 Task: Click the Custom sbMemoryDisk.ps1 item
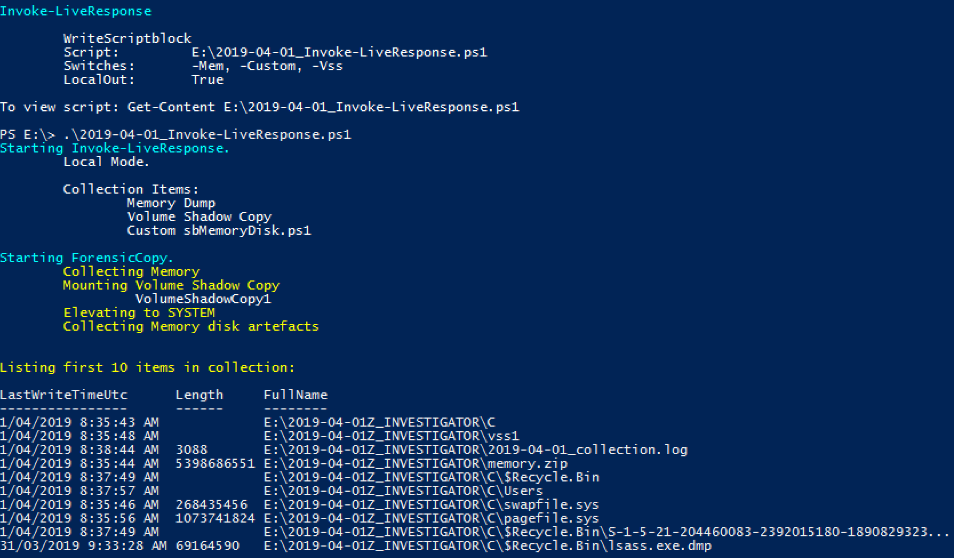[x=219, y=230]
